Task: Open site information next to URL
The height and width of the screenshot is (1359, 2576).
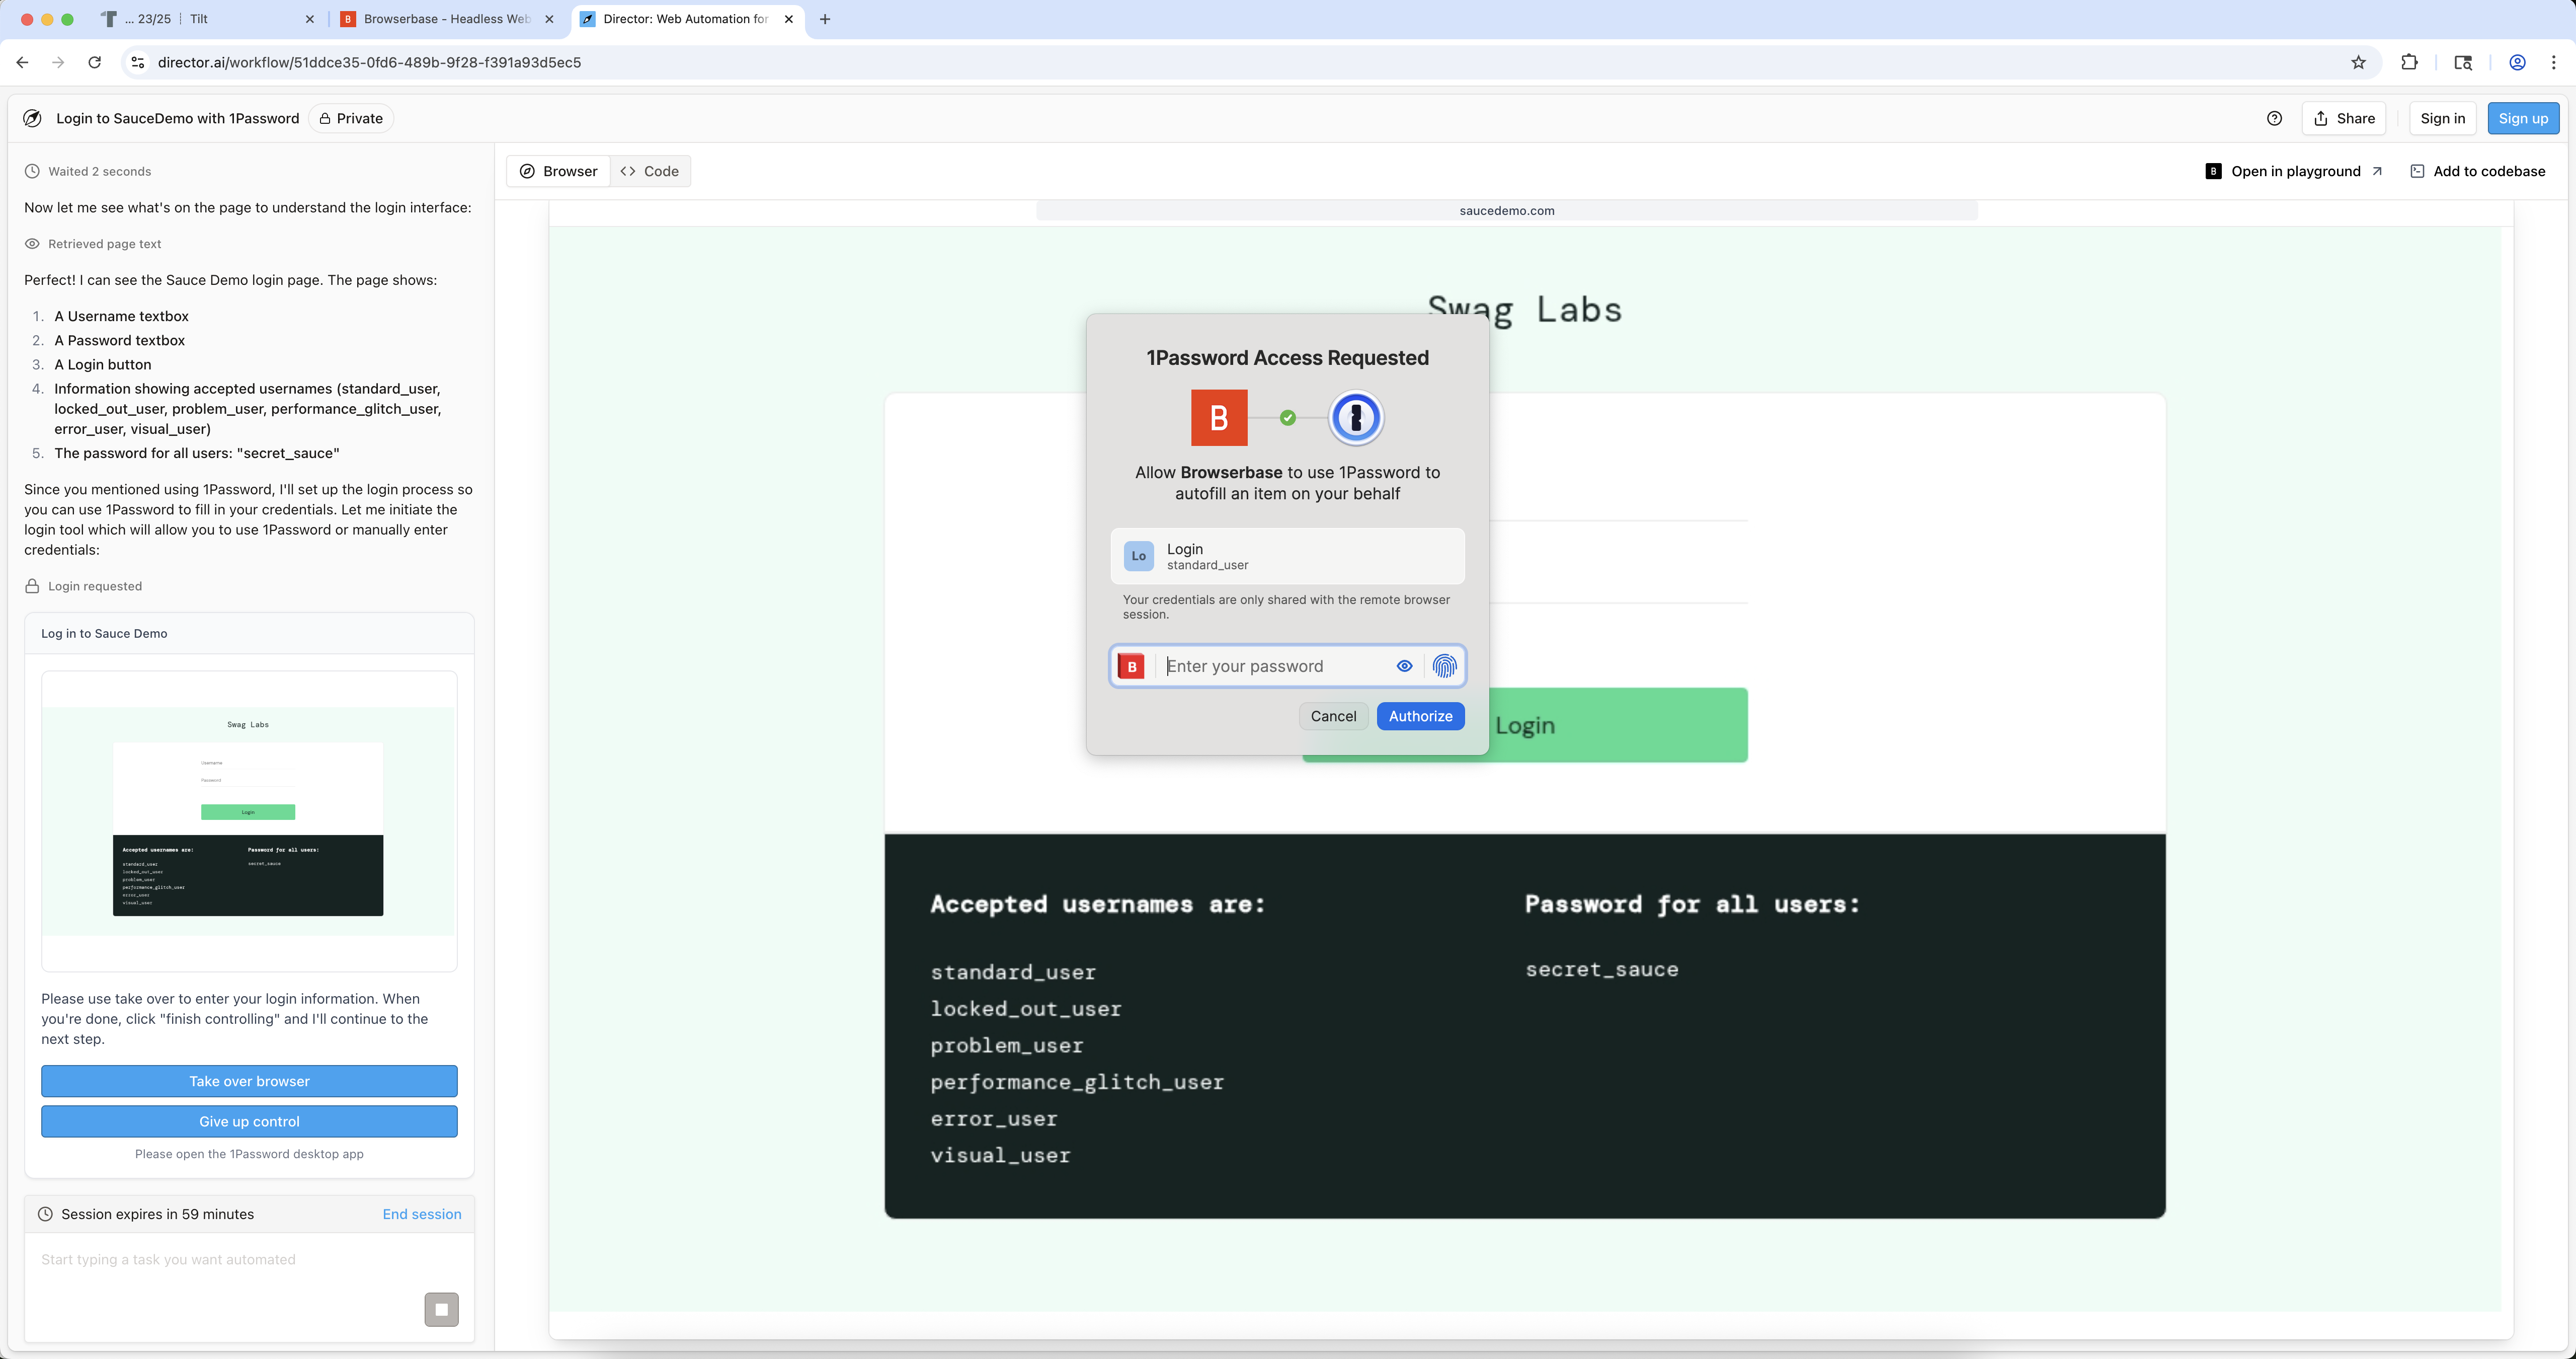Action: click(138, 62)
